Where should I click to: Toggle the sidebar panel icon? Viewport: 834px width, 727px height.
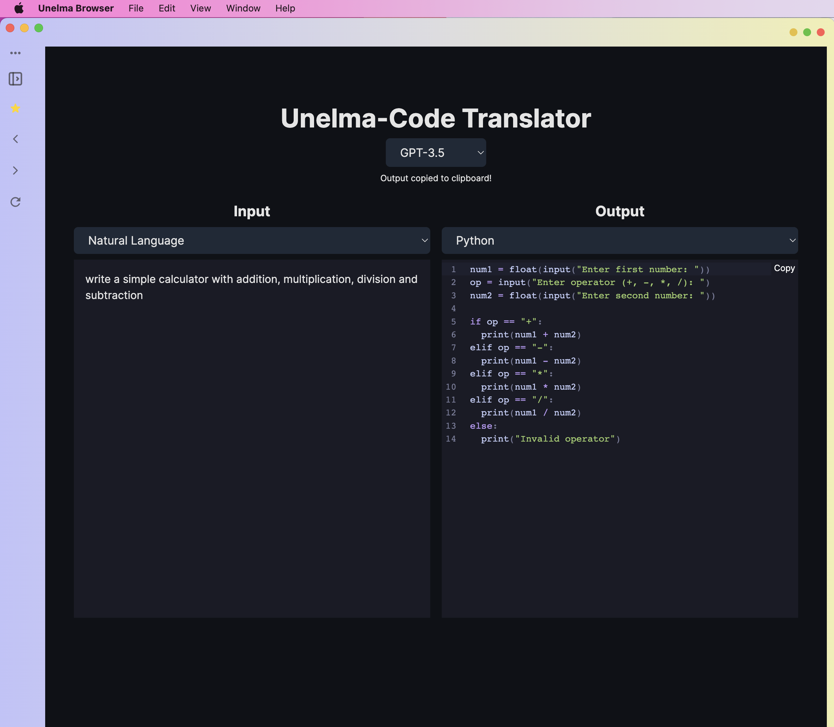click(15, 79)
